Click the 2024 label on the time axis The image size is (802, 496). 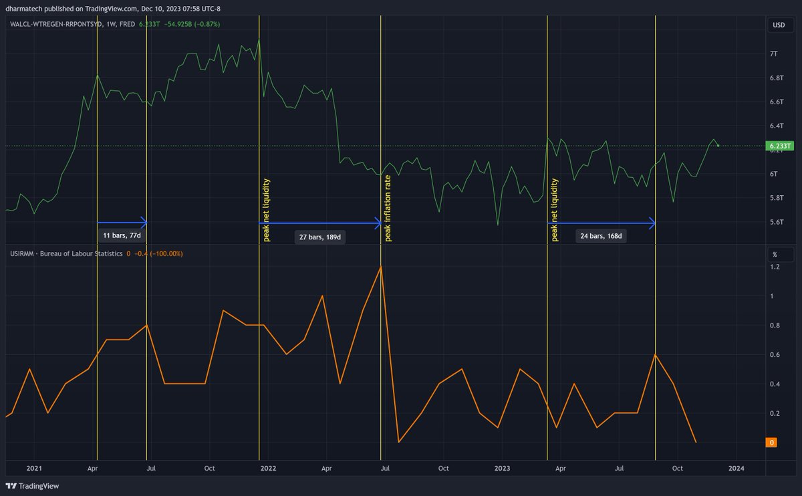(737, 468)
